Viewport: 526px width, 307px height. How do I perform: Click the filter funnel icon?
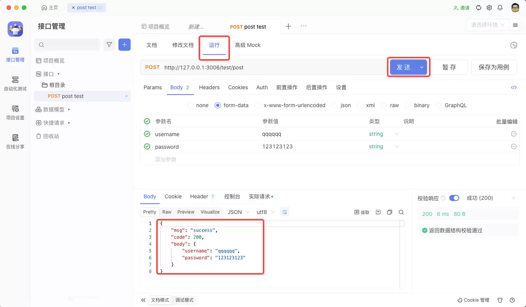point(109,45)
